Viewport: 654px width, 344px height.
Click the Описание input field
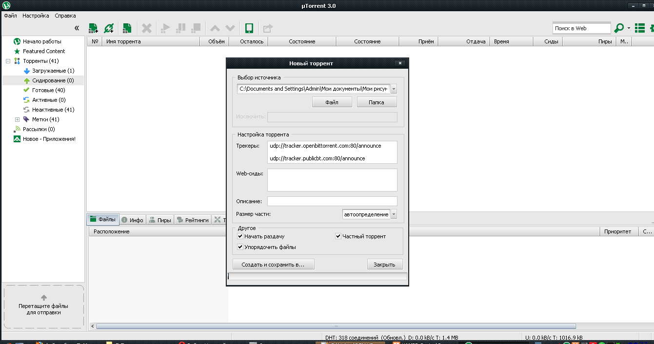[x=332, y=201]
